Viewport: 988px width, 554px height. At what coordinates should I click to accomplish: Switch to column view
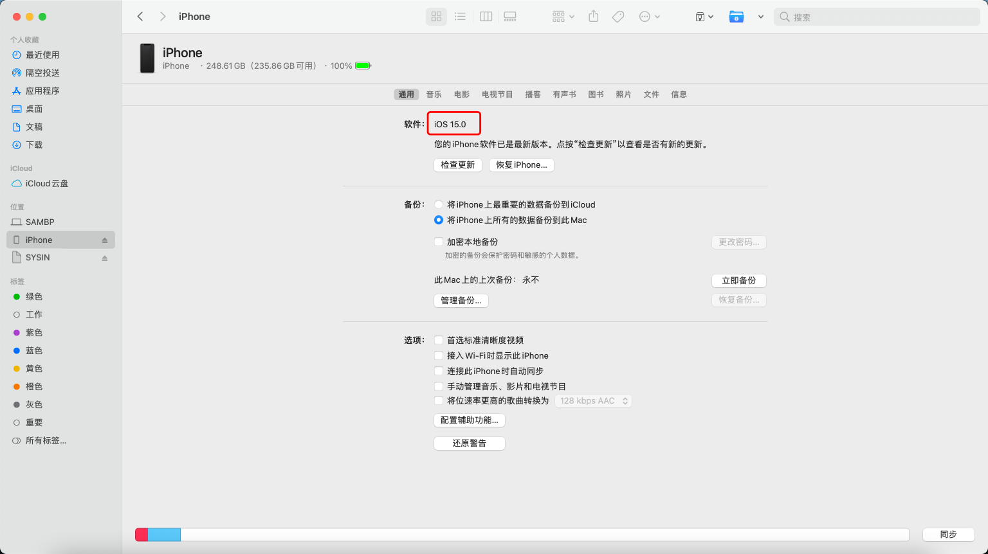[x=486, y=17]
